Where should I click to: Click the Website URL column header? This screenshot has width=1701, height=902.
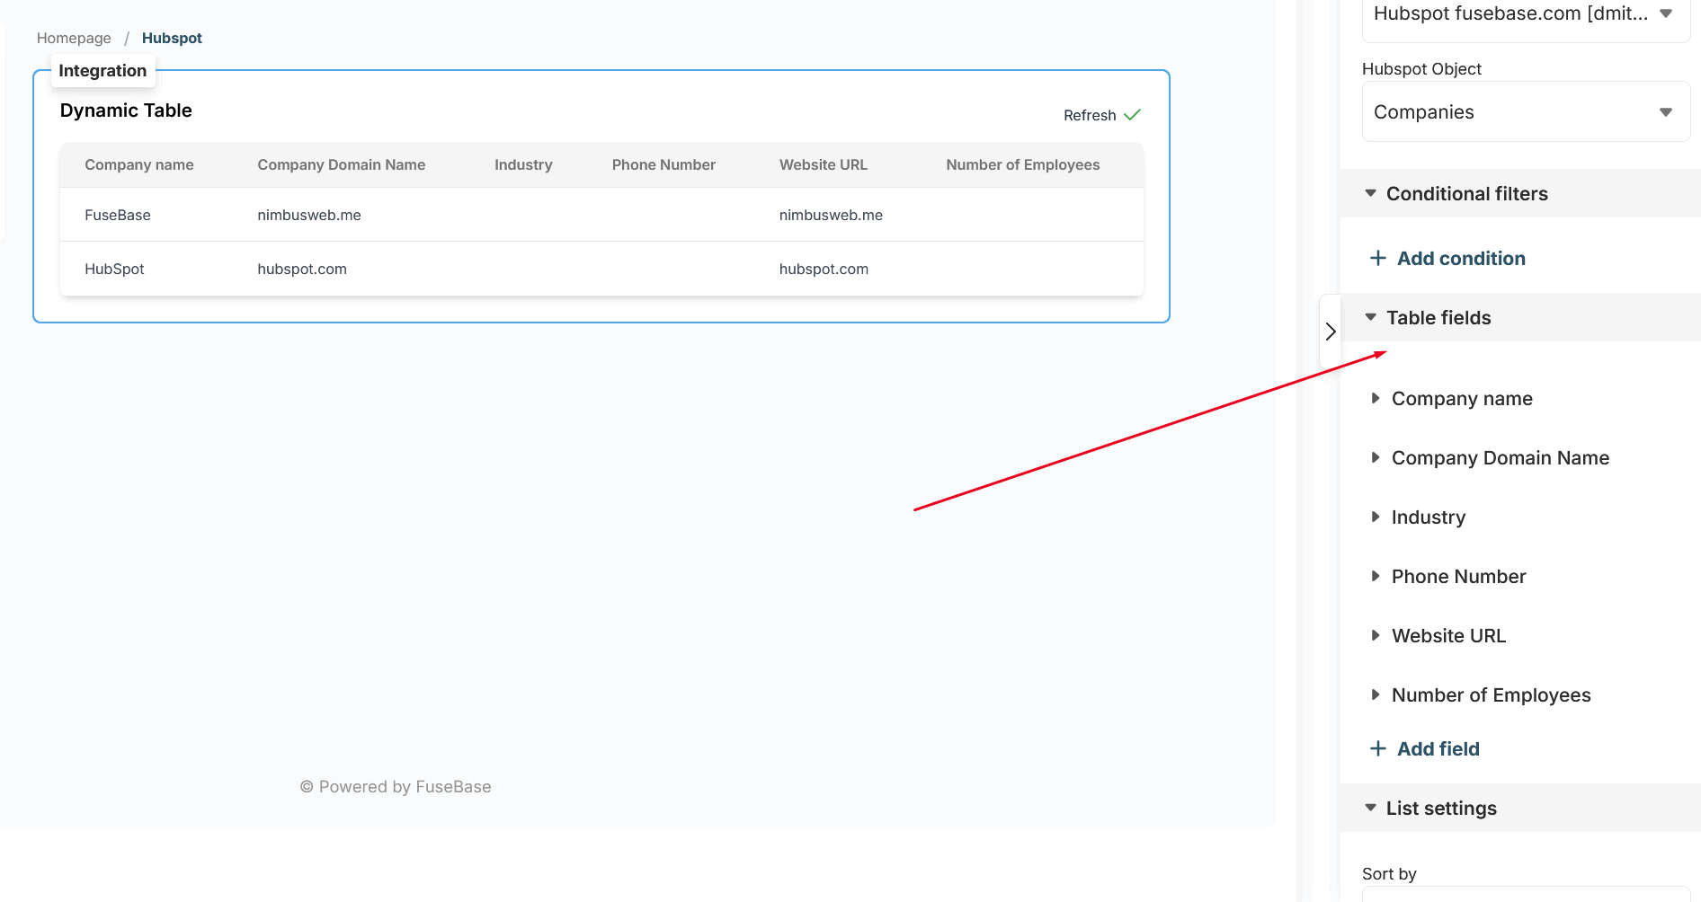824,165
